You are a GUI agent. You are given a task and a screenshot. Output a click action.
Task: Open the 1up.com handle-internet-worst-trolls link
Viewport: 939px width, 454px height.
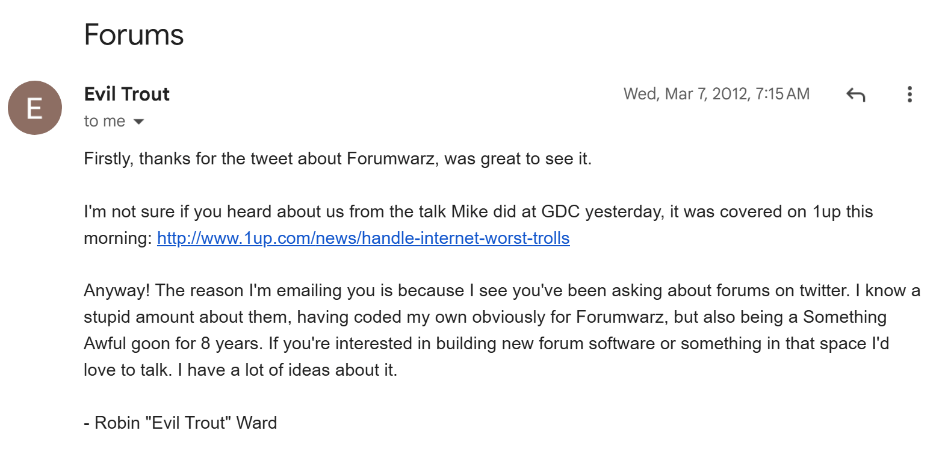[364, 238]
